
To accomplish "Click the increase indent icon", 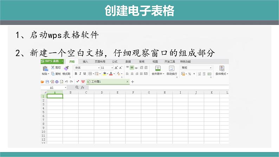I will tap(146, 67).
